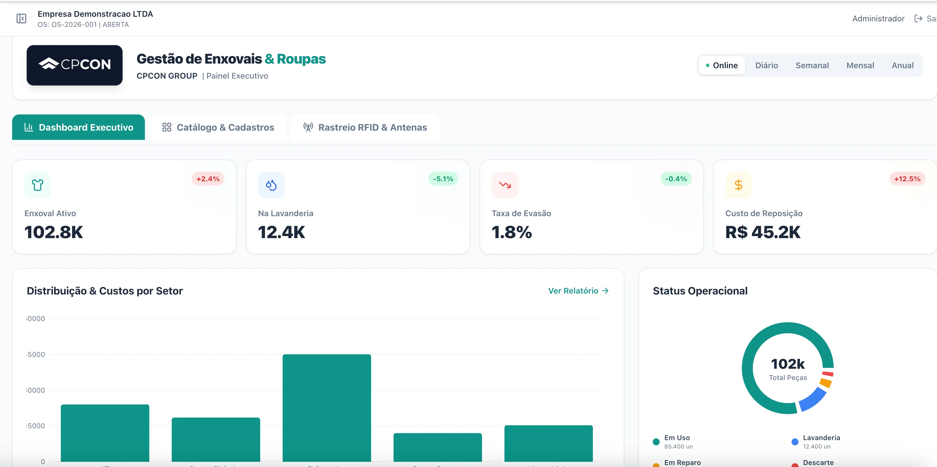937x467 pixels.
Task: Select the Diário period option
Action: [x=766, y=65]
